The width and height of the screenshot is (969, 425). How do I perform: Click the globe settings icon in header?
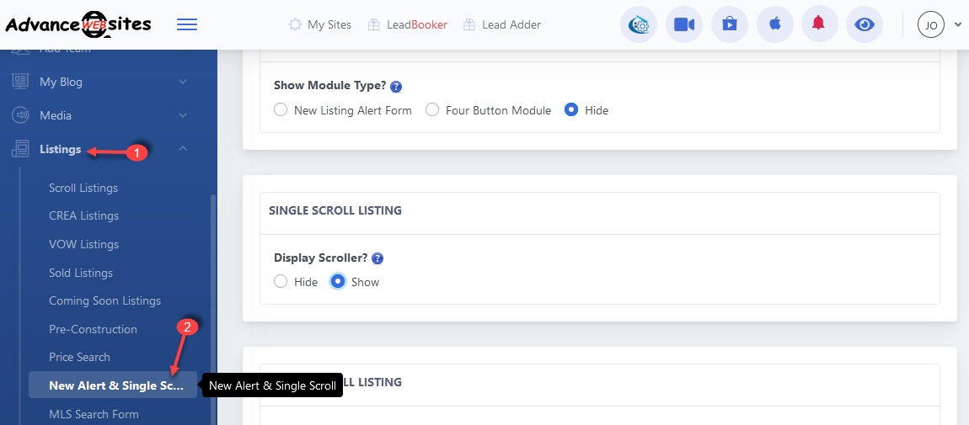pyautogui.click(x=639, y=24)
